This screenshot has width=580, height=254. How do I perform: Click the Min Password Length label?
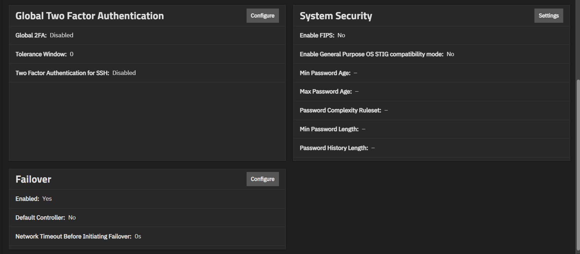click(329, 129)
